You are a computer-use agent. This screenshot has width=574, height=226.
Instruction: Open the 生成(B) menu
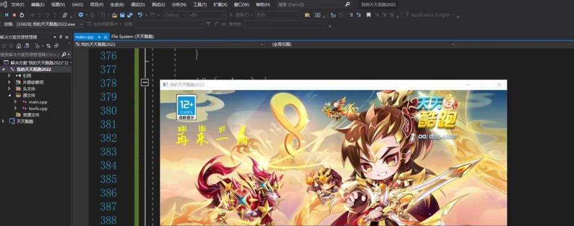click(x=117, y=5)
